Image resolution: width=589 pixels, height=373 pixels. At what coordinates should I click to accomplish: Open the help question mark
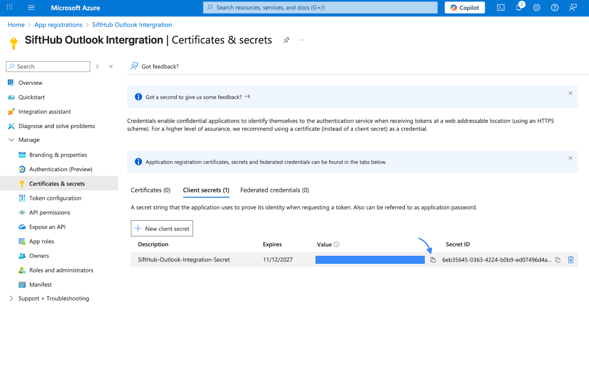pyautogui.click(x=555, y=8)
